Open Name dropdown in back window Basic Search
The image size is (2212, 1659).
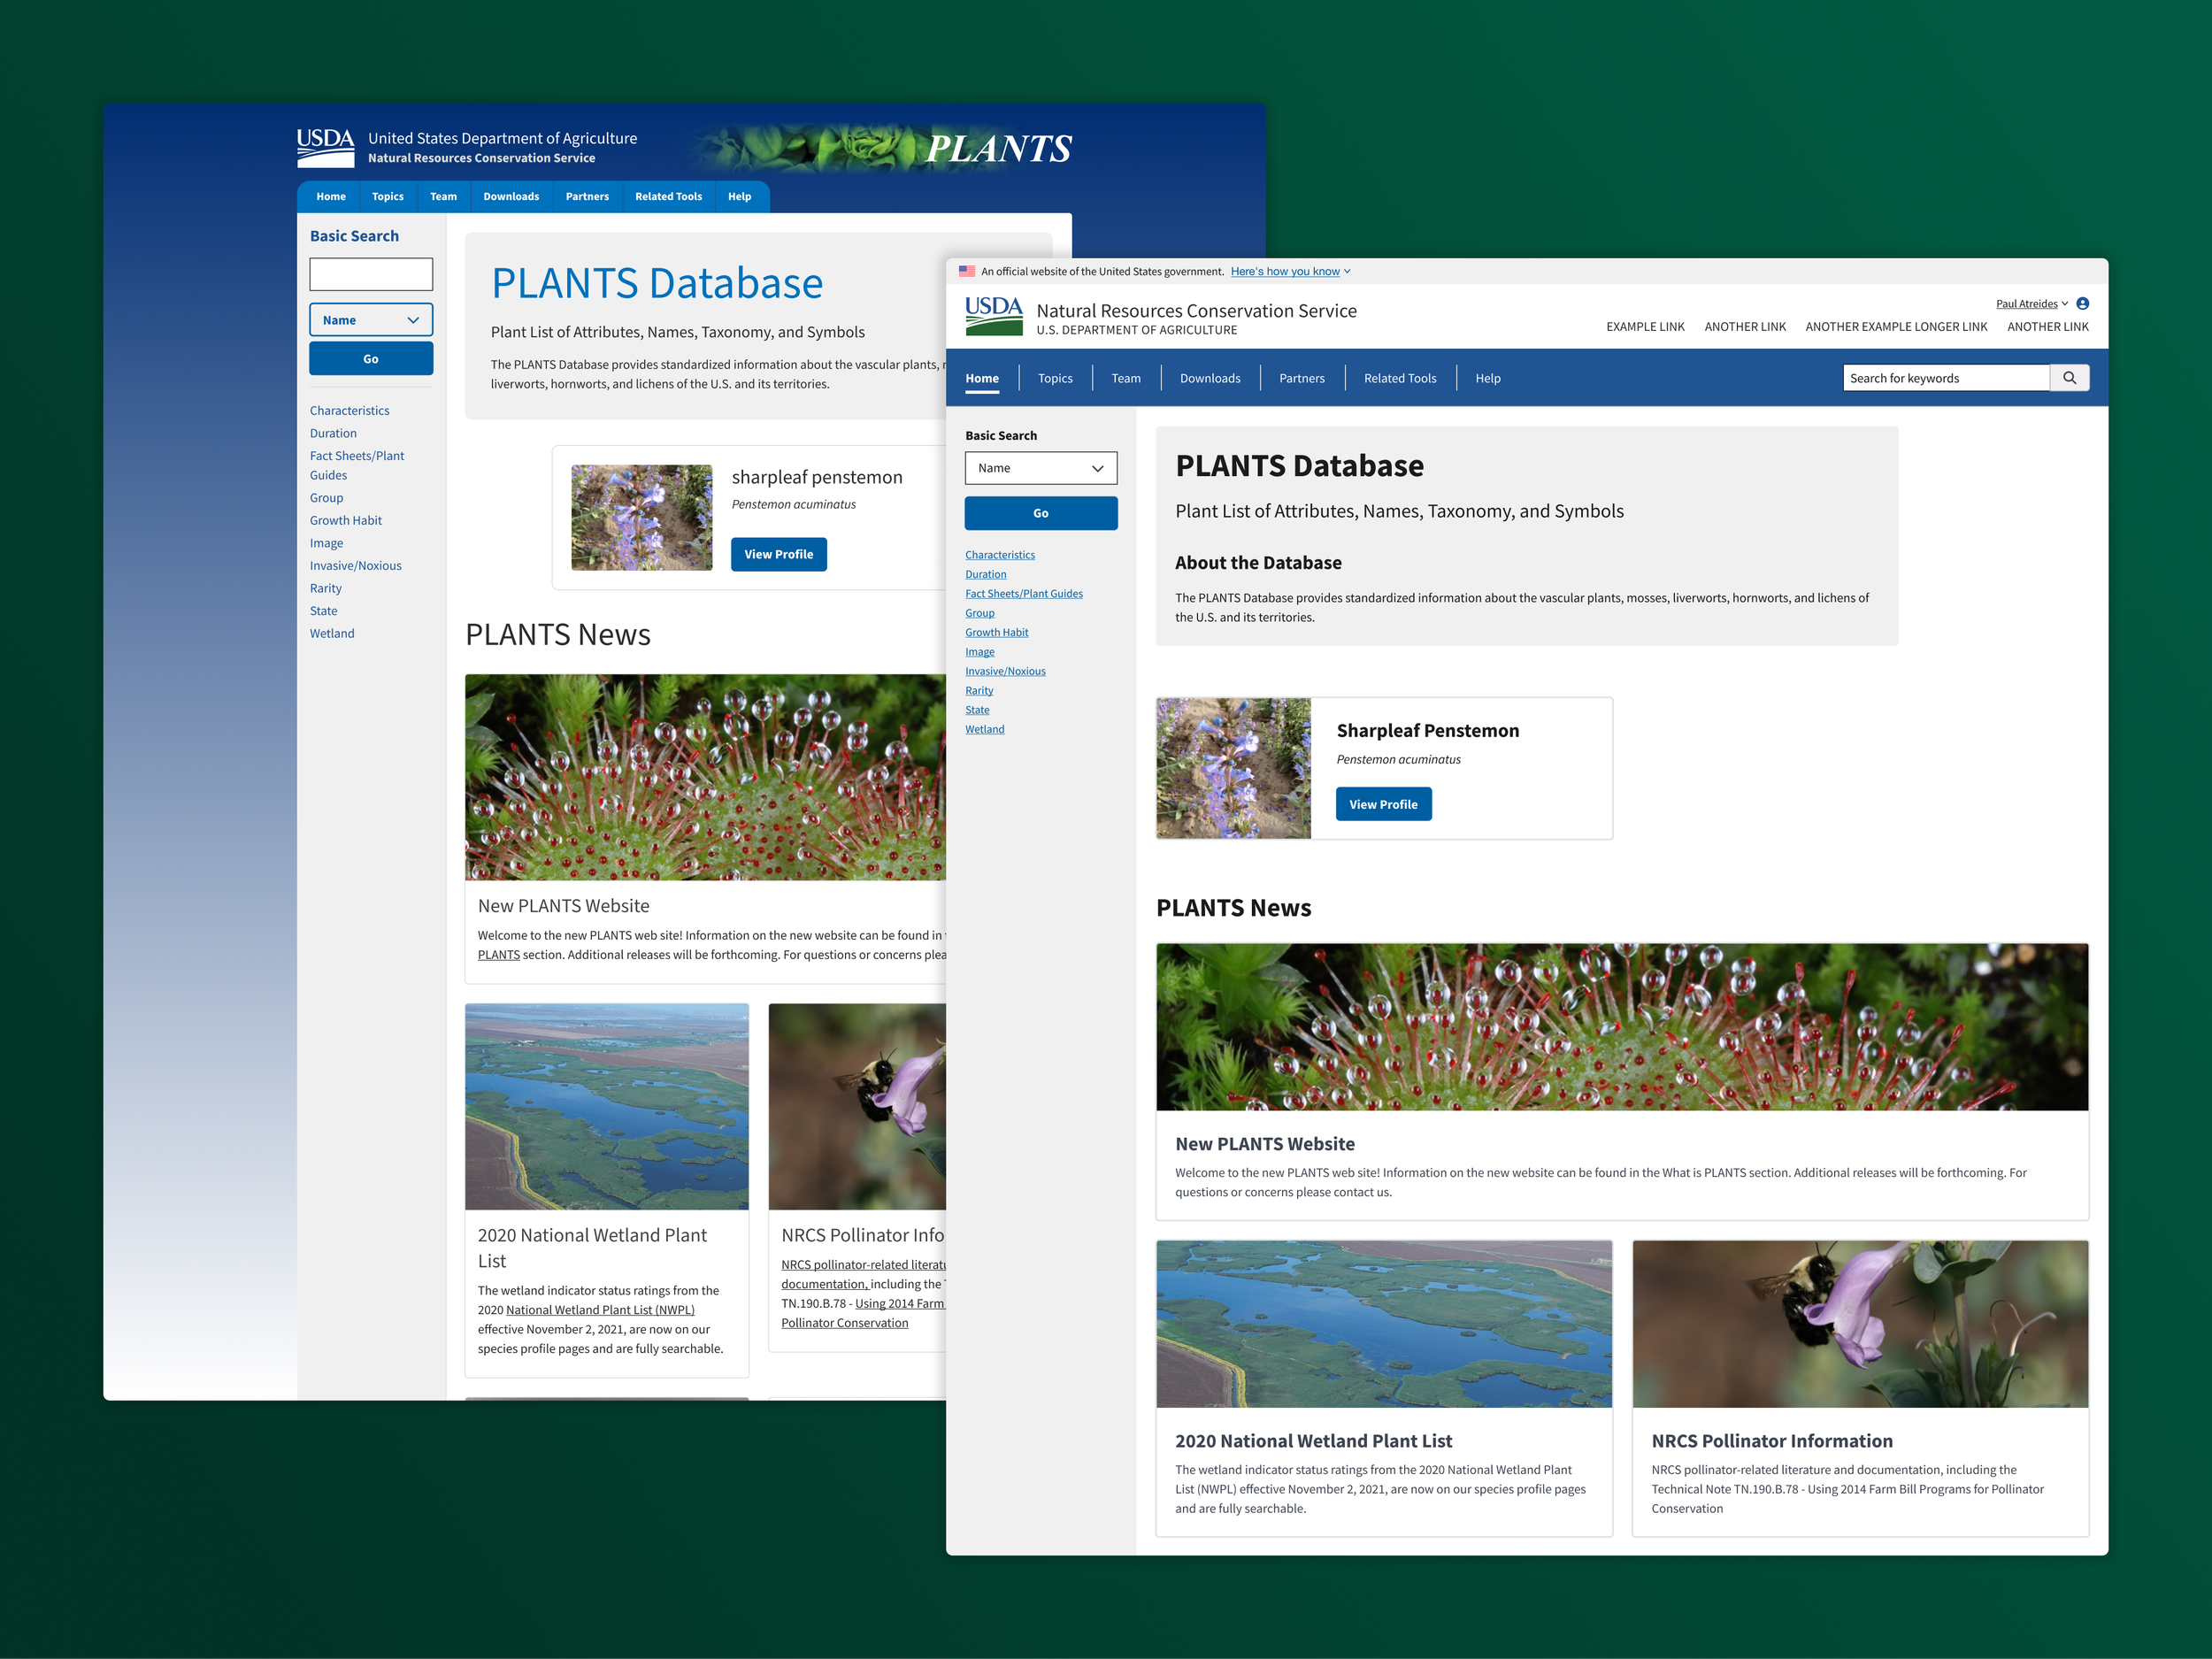[x=371, y=320]
